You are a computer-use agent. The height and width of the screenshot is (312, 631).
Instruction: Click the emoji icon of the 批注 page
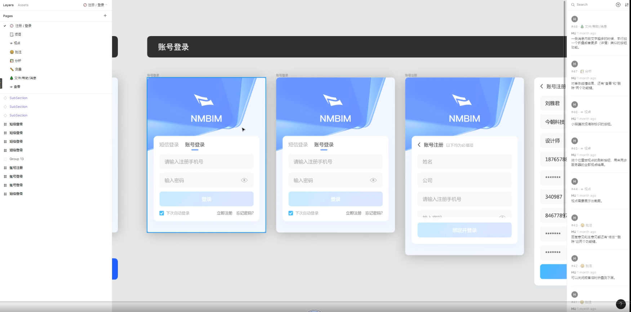click(x=12, y=52)
